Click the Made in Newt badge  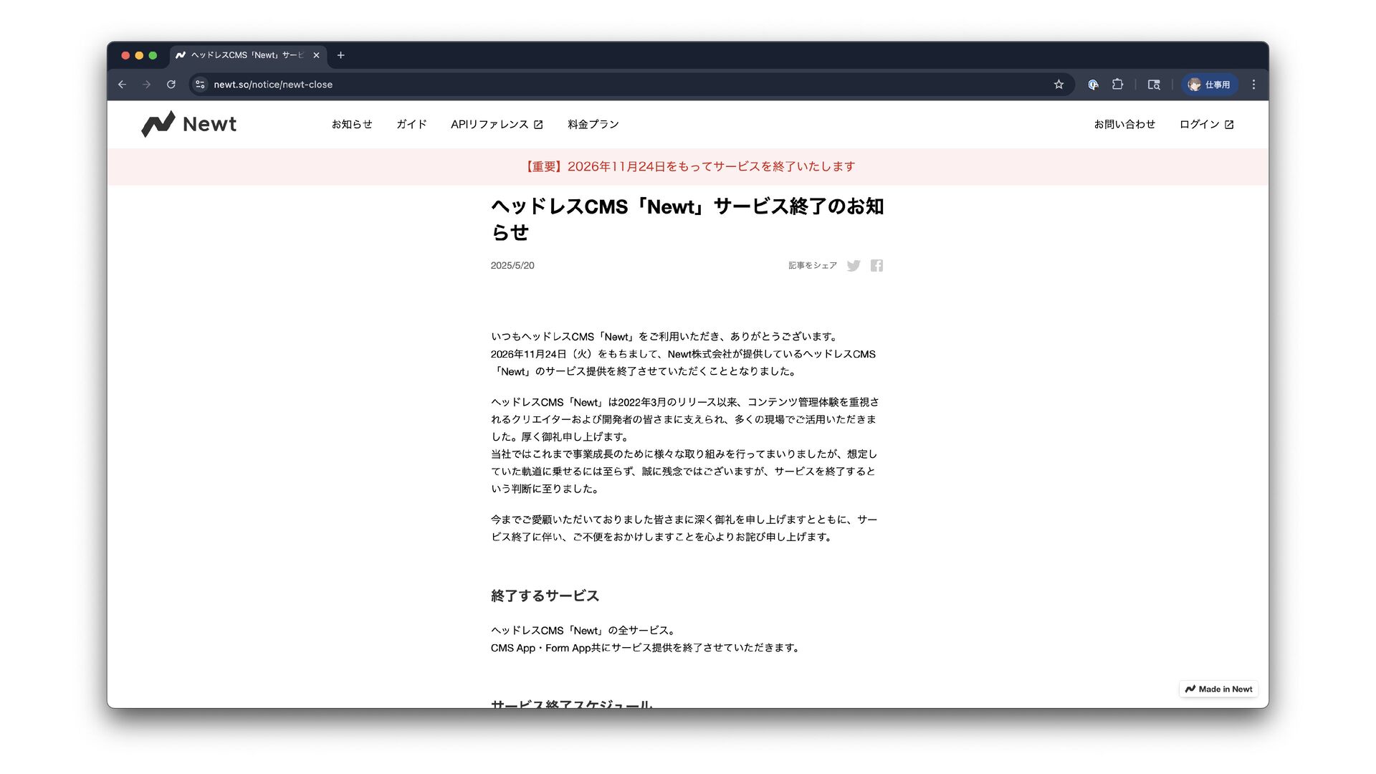pos(1218,689)
